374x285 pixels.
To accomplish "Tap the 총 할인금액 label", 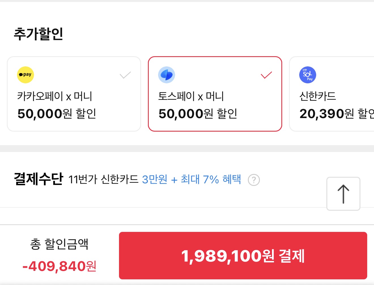I will click(59, 244).
